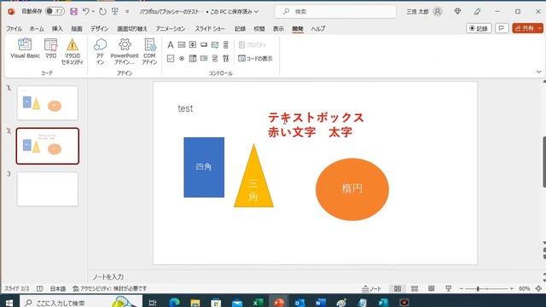Open the file save location dropdown
This screenshot has height=307, width=546.
[x=256, y=11]
